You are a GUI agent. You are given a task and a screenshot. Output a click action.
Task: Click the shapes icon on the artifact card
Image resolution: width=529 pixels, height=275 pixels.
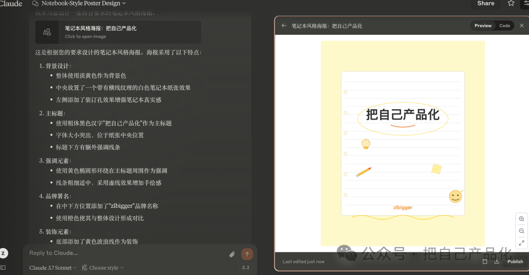pyautogui.click(x=47, y=32)
